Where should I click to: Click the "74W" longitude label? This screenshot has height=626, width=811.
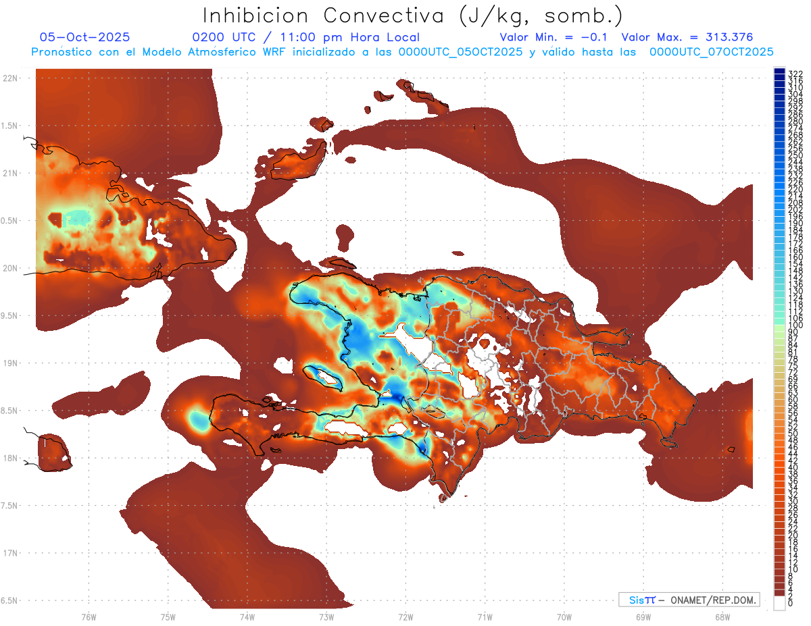247,617
